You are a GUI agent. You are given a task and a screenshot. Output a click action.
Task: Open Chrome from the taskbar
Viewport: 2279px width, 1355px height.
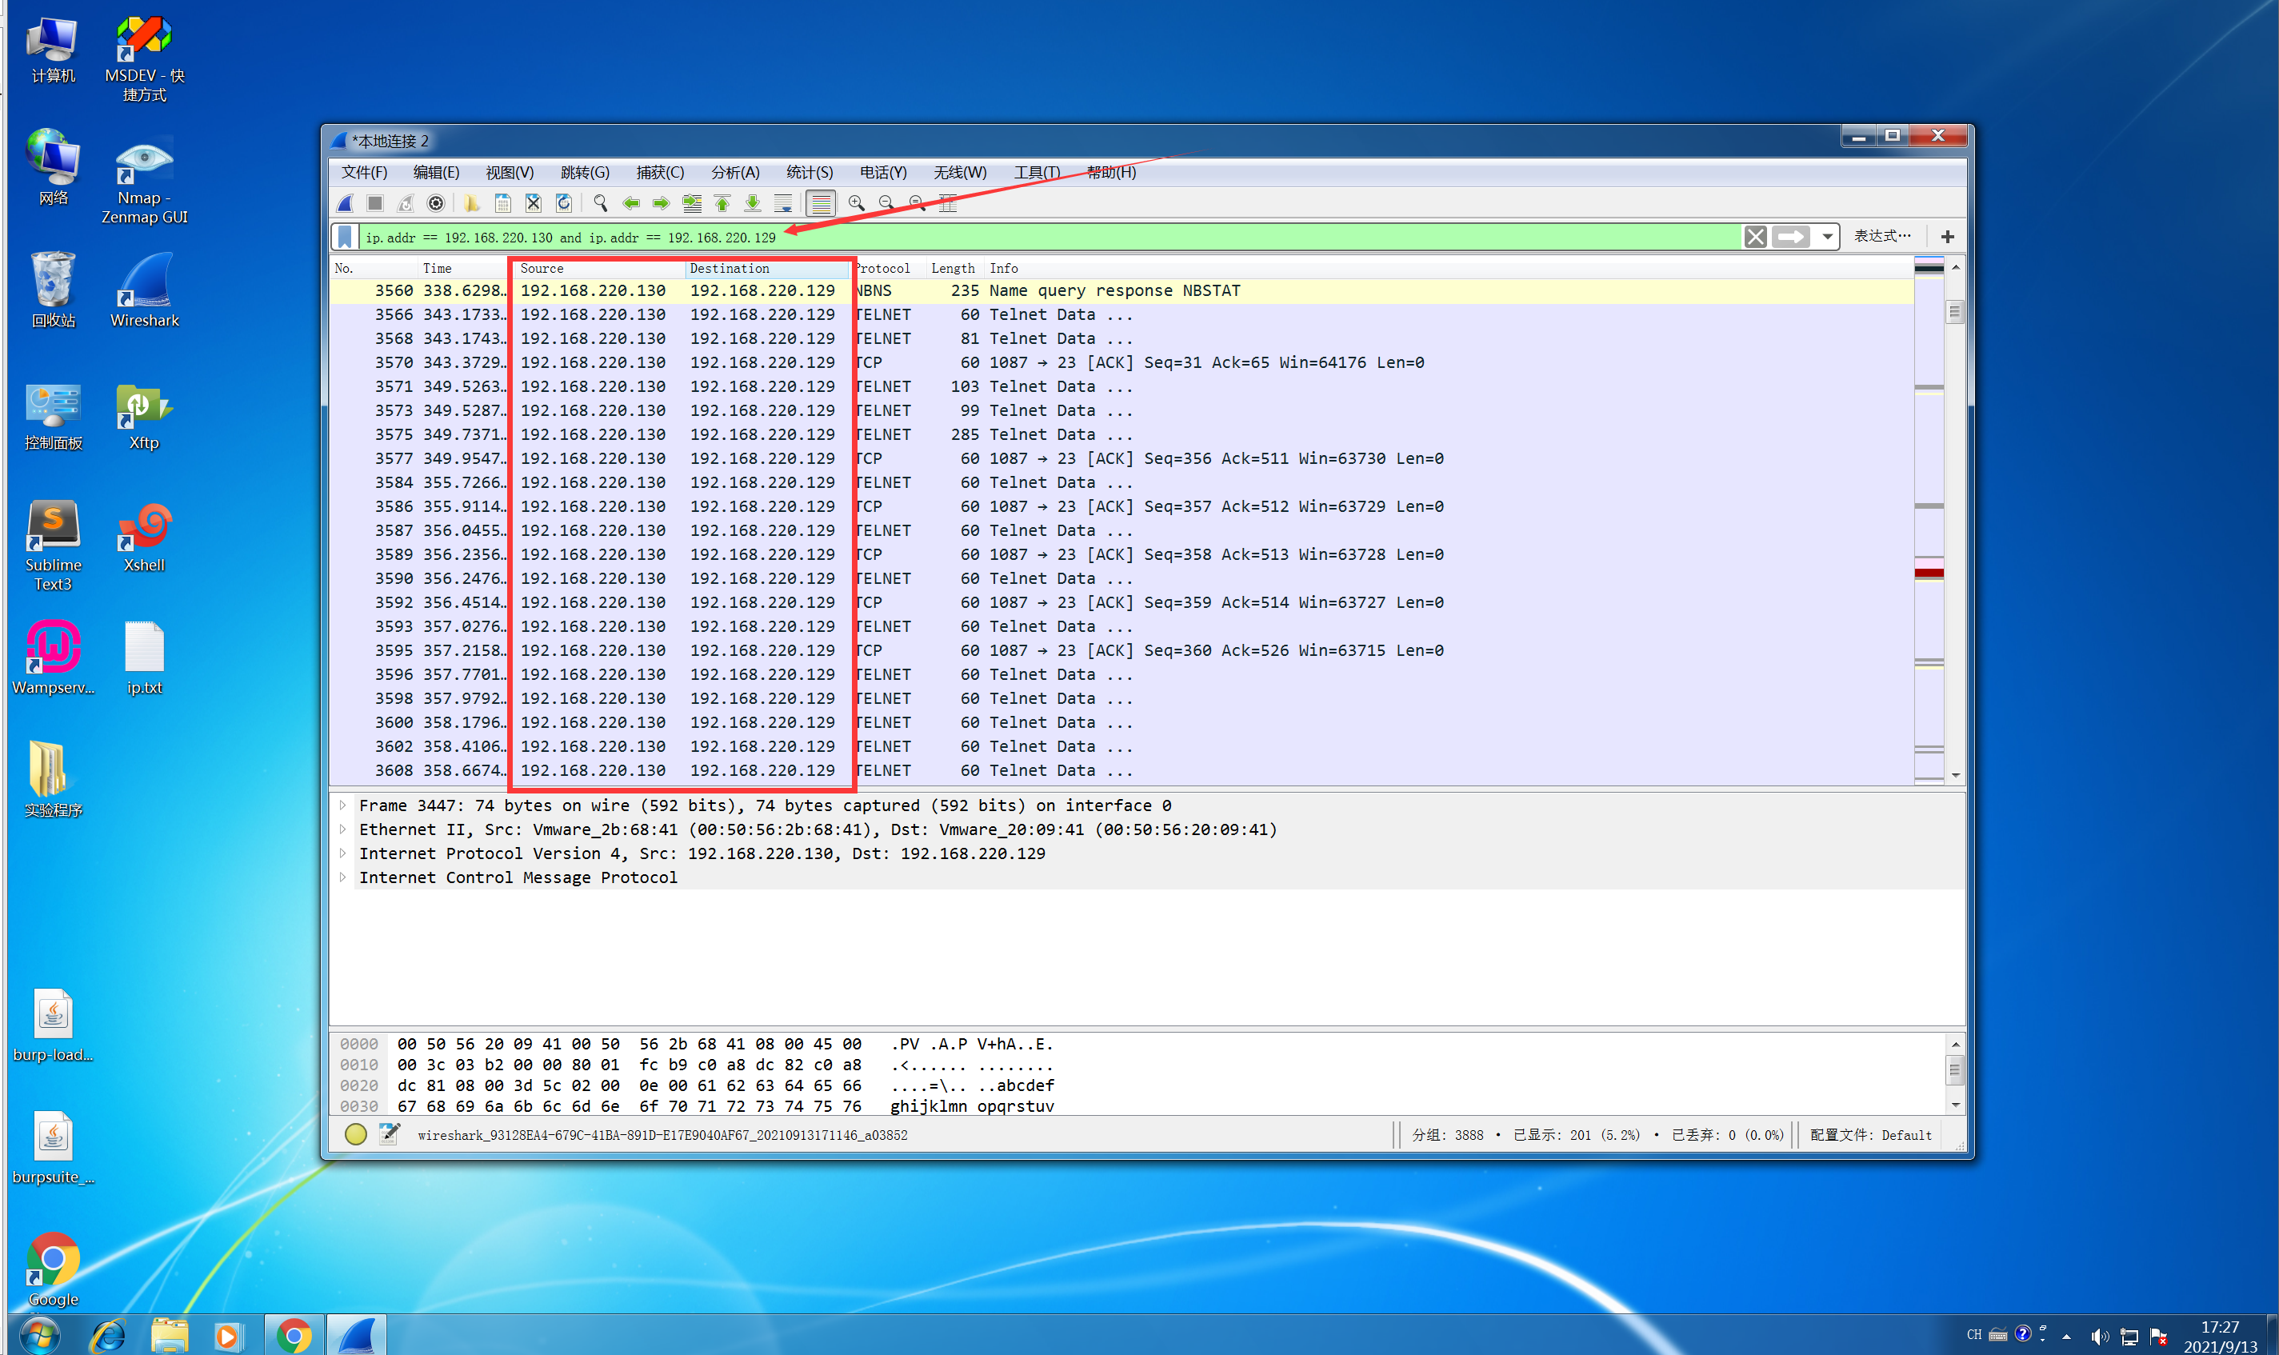[293, 1336]
